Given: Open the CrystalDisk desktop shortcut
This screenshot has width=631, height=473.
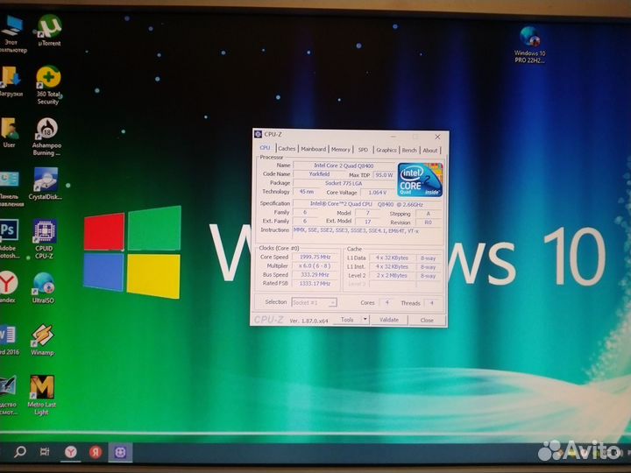Looking at the screenshot, I should [45, 184].
